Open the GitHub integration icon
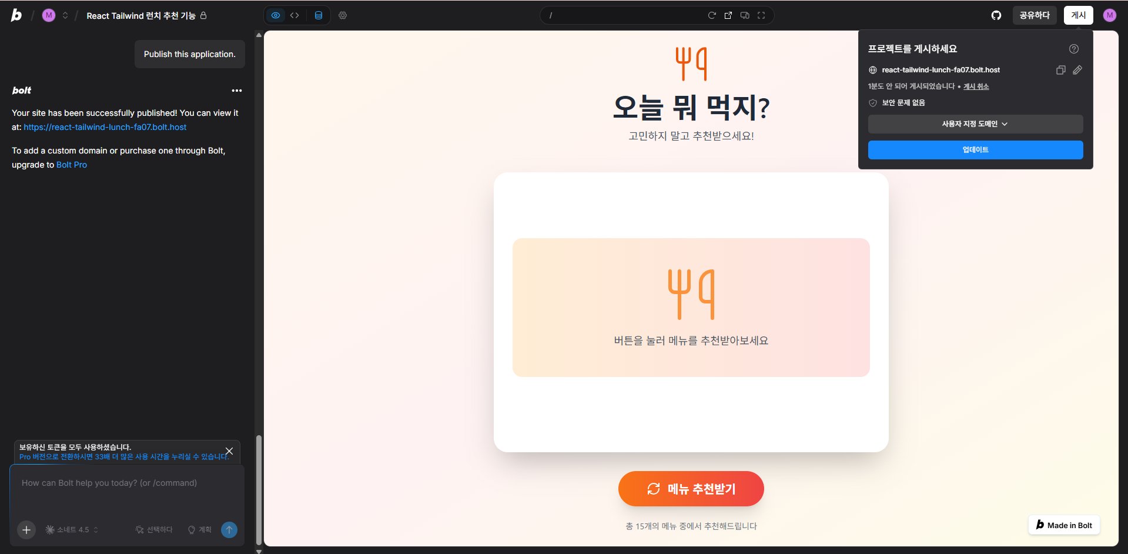The height and width of the screenshot is (554, 1128). pos(996,15)
